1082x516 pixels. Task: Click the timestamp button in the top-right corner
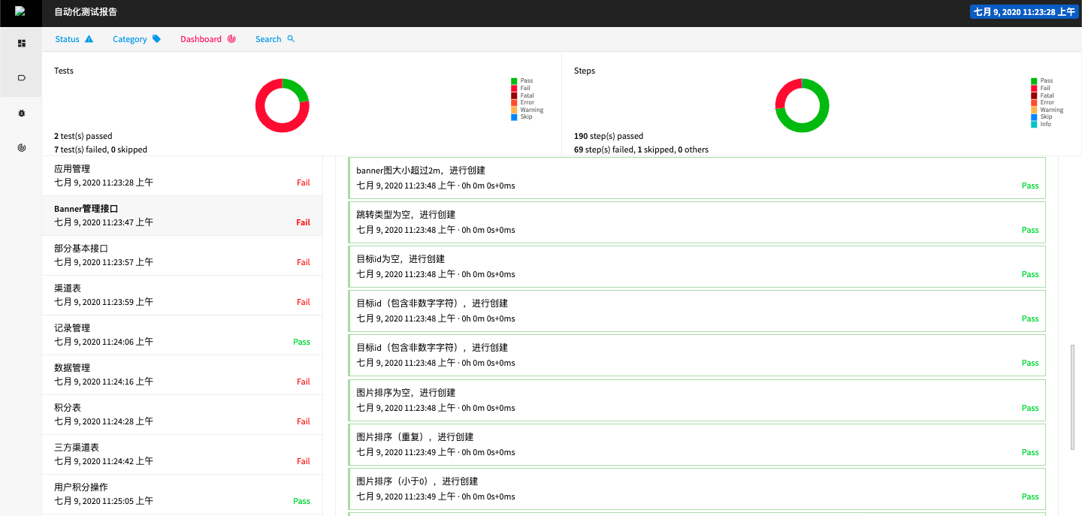(x=1024, y=11)
